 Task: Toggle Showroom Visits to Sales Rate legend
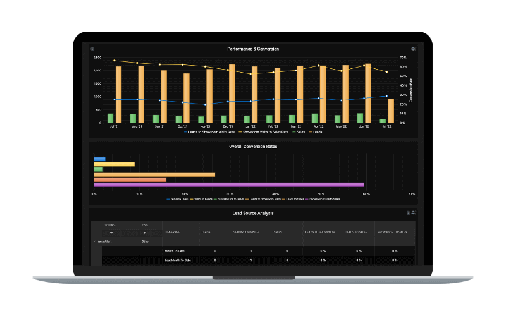[x=263, y=132]
